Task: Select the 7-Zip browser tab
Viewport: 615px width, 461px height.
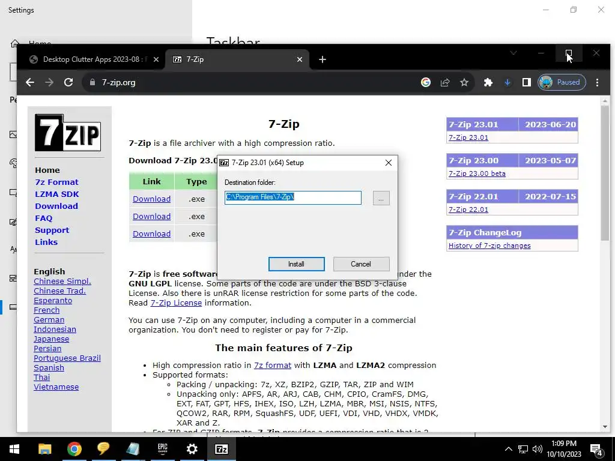Action: [x=237, y=59]
